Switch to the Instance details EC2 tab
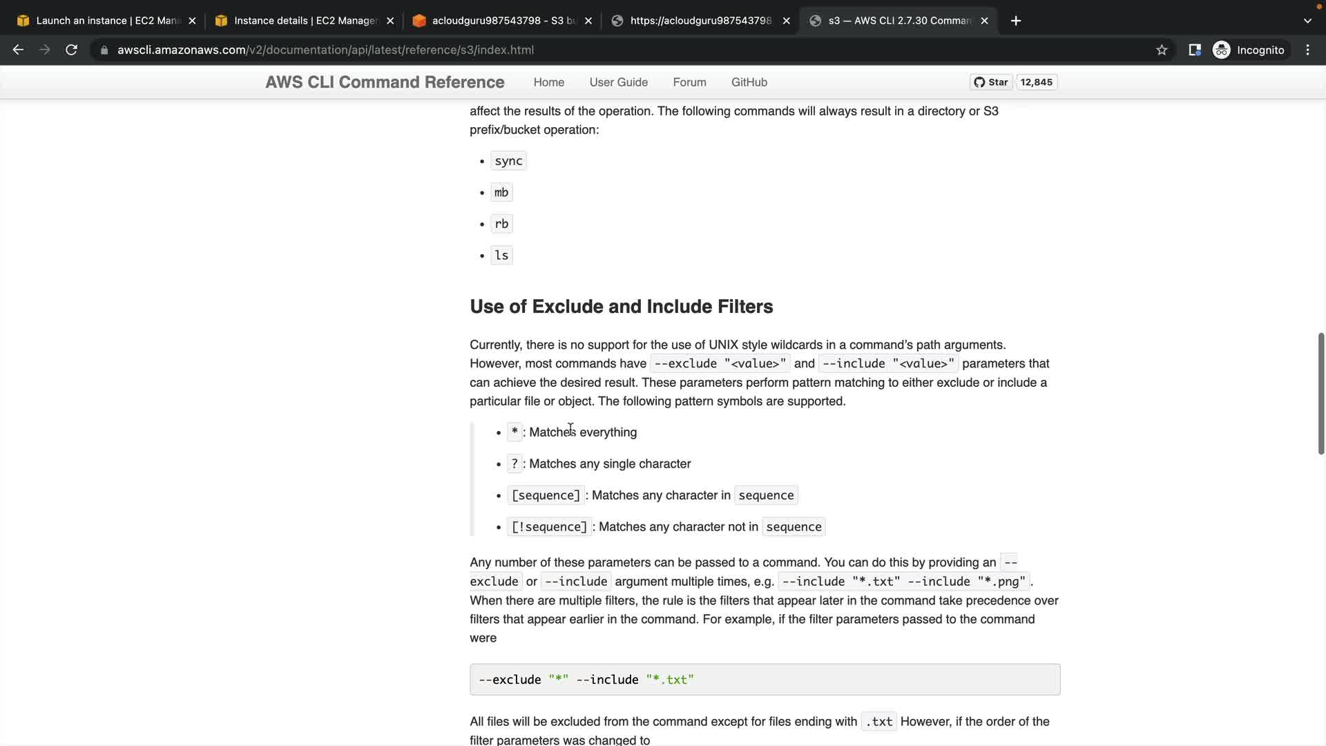The image size is (1326, 746). point(302,21)
